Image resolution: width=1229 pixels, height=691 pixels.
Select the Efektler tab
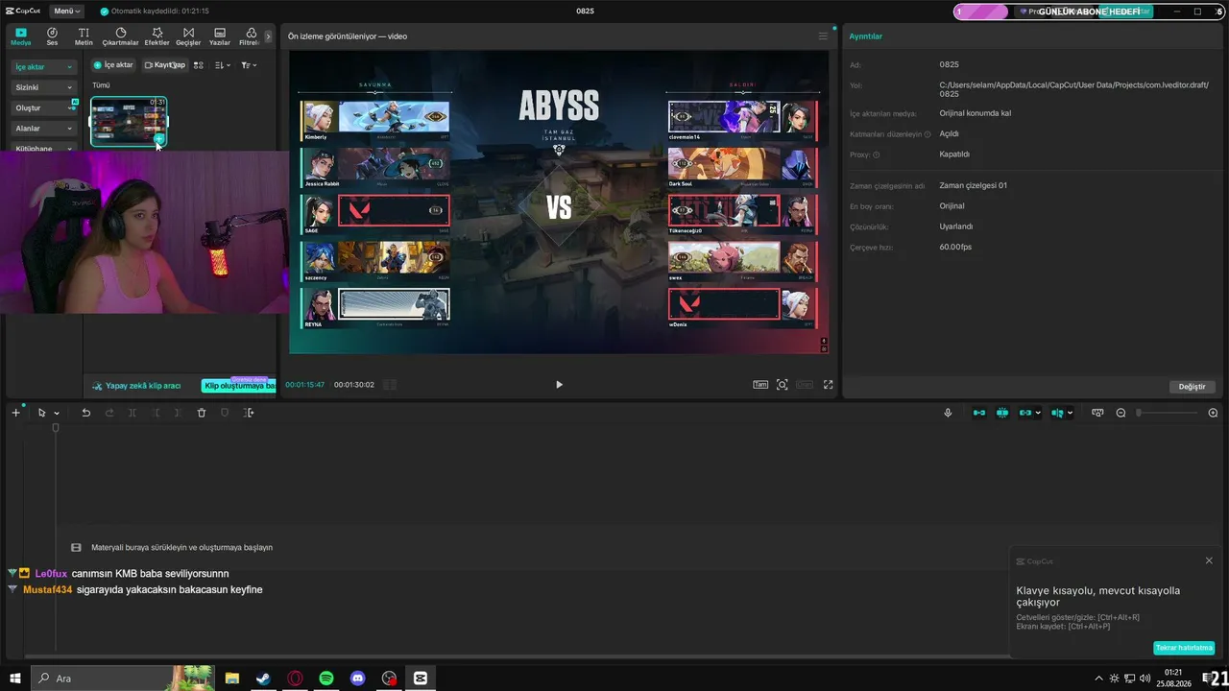point(157,36)
